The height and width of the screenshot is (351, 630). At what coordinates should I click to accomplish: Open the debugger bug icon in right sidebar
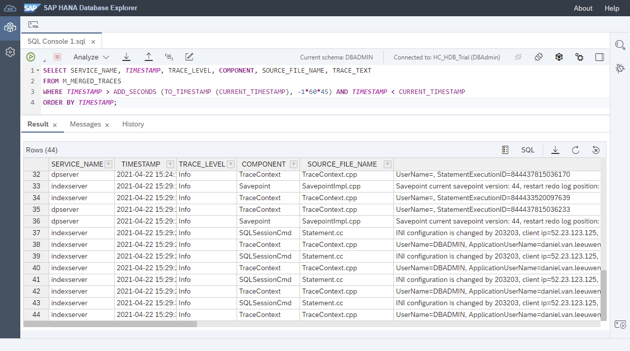620,68
